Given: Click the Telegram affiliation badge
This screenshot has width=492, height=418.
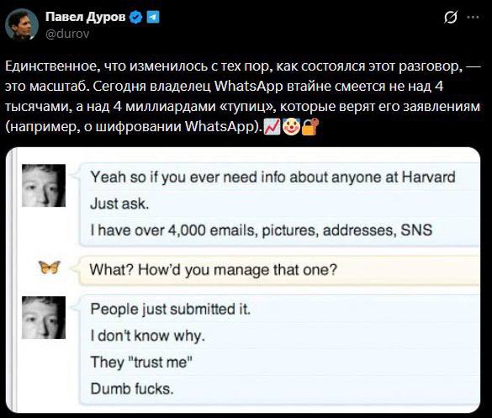Looking at the screenshot, I should point(153,18).
